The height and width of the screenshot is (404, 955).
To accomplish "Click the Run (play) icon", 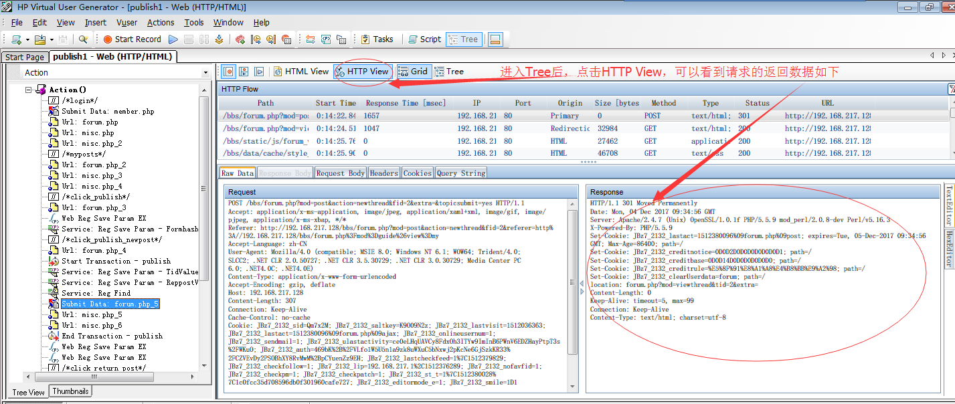I will 173,39.
